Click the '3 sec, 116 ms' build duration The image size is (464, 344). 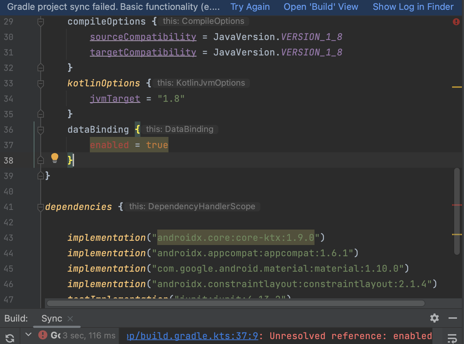pos(89,336)
